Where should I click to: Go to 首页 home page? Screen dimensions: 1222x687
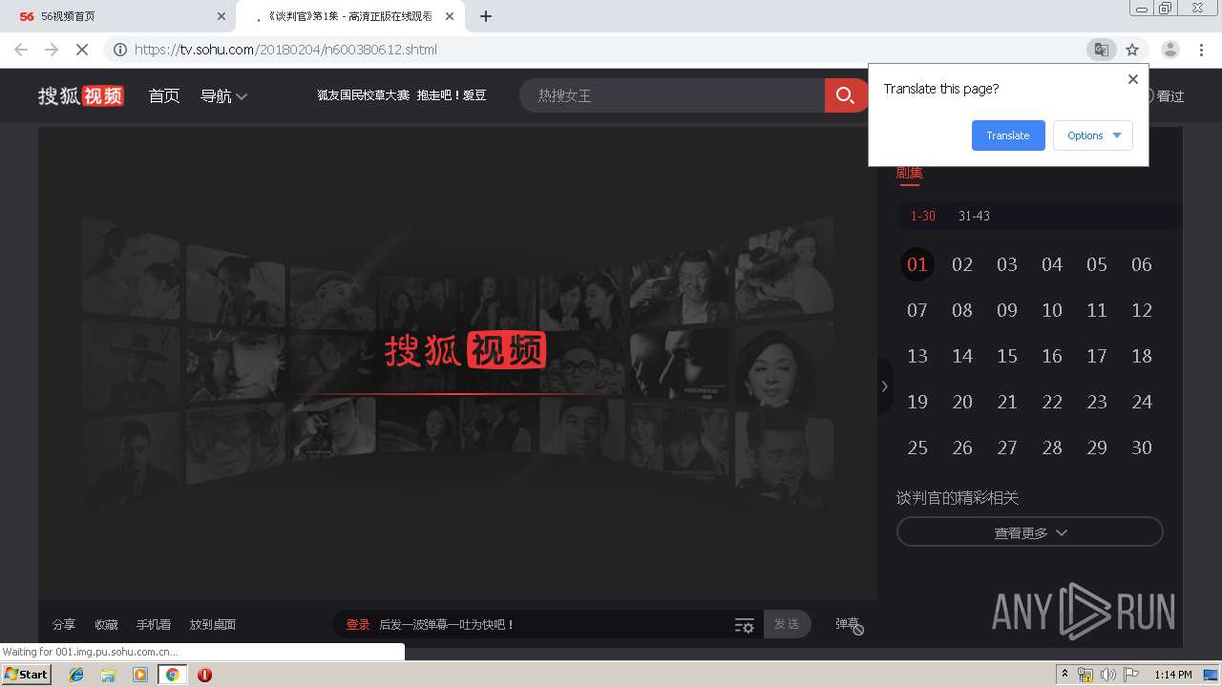point(164,95)
